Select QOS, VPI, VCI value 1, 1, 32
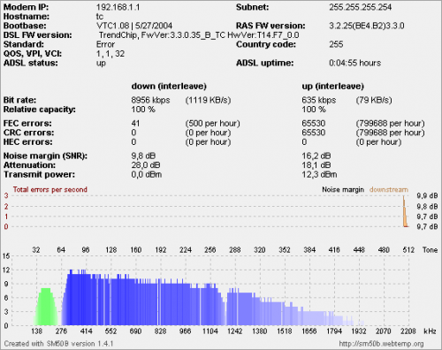 pyautogui.click(x=110, y=54)
